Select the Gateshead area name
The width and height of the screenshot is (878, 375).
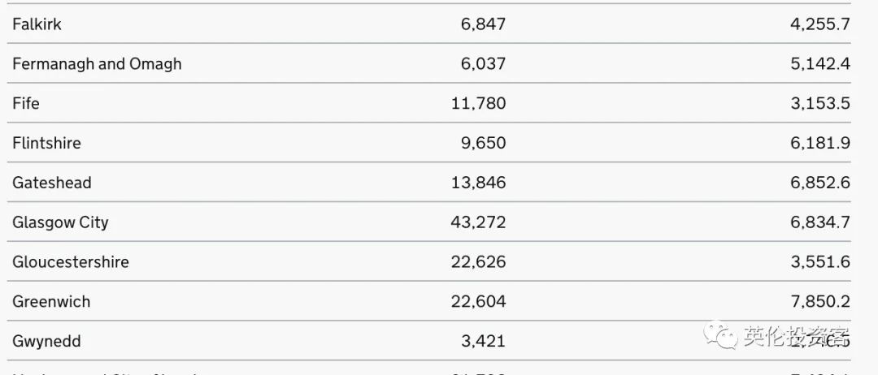click(x=51, y=183)
